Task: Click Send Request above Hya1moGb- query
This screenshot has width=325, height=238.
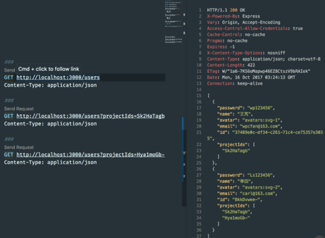Action: (x=19, y=147)
